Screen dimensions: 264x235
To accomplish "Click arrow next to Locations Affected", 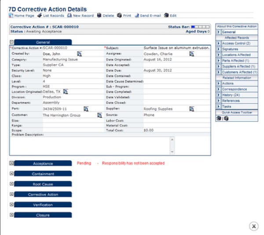I will pos(219,55).
